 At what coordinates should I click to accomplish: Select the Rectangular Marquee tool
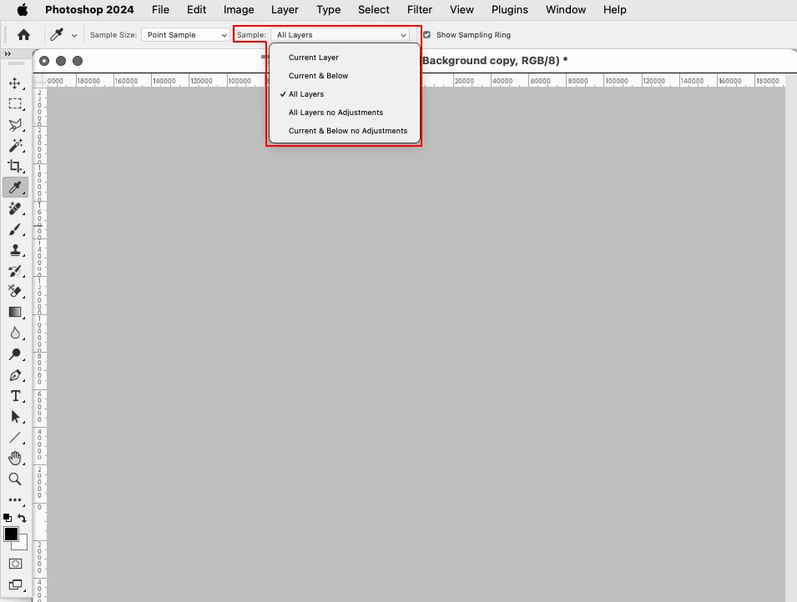15,103
